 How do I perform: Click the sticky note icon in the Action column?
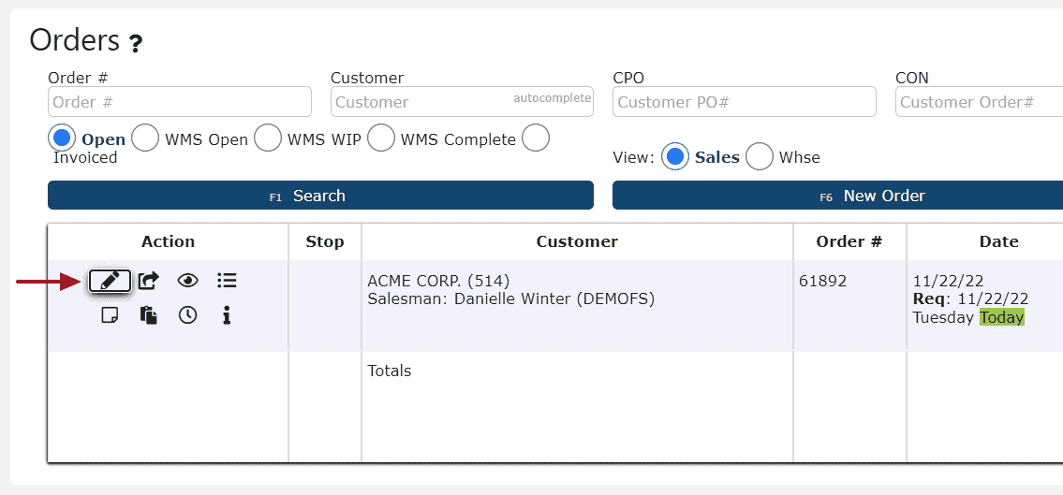pos(110,315)
